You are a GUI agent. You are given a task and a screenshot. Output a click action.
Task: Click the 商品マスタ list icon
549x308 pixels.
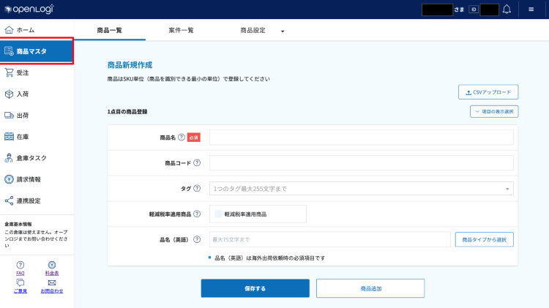click(9, 51)
